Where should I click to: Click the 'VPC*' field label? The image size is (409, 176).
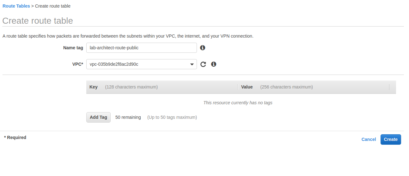pos(78,64)
